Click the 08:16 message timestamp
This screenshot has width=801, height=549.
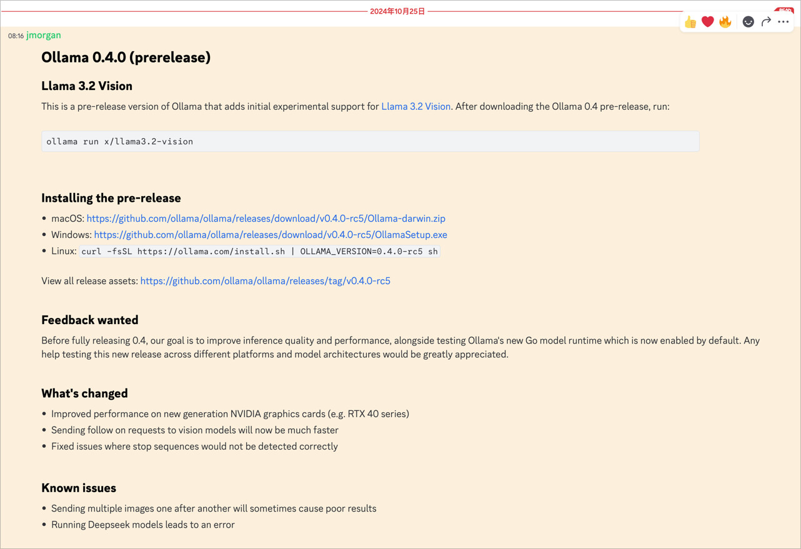point(16,36)
